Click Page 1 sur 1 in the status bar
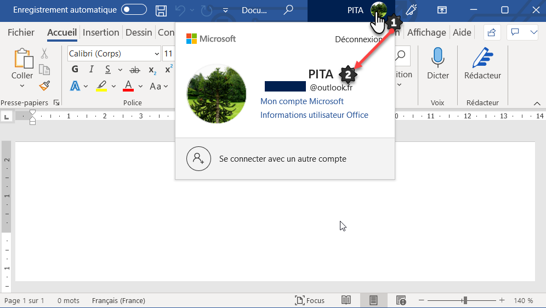The width and height of the screenshot is (546, 308). 24,300
